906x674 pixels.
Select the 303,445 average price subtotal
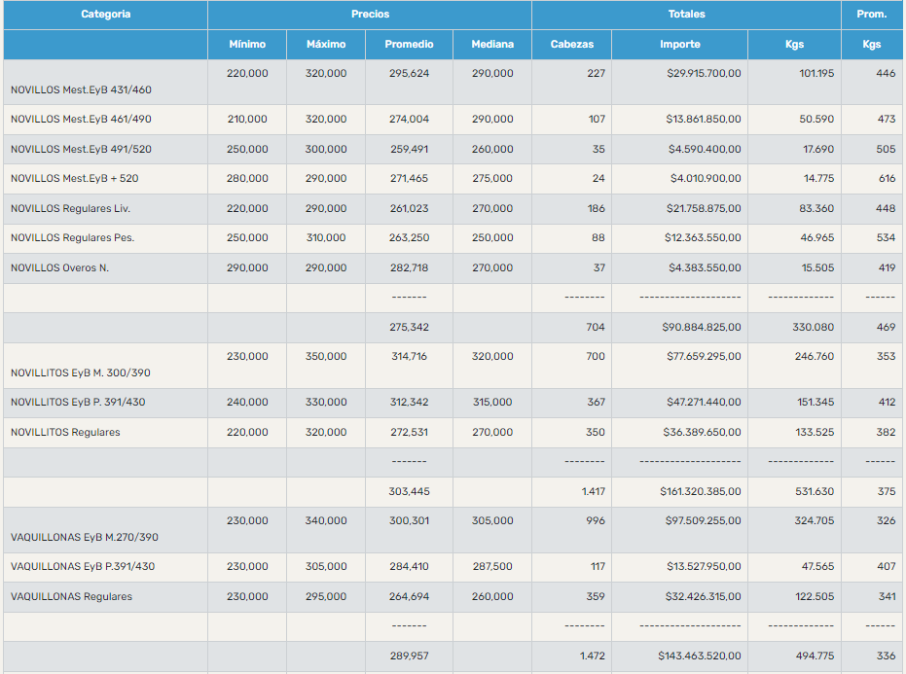tap(409, 492)
